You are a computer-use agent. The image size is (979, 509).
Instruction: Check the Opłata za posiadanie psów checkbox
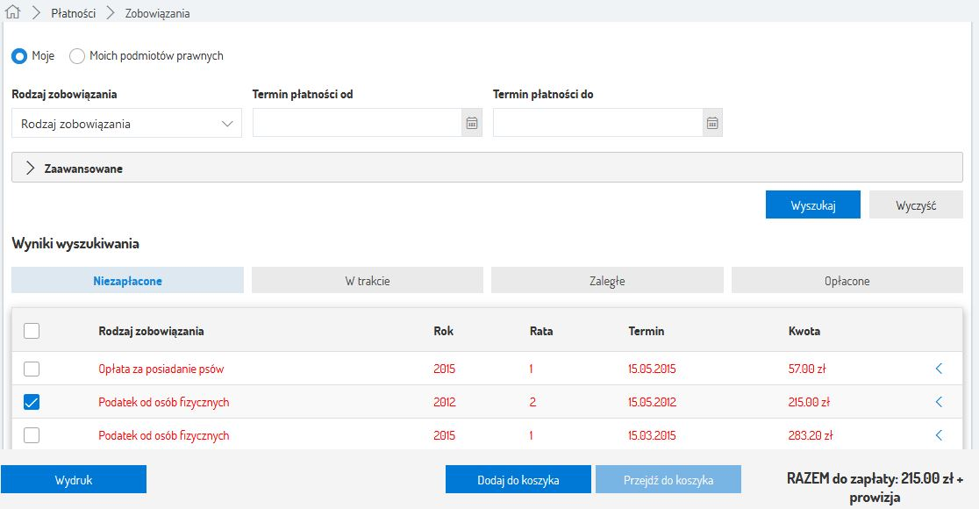32,369
